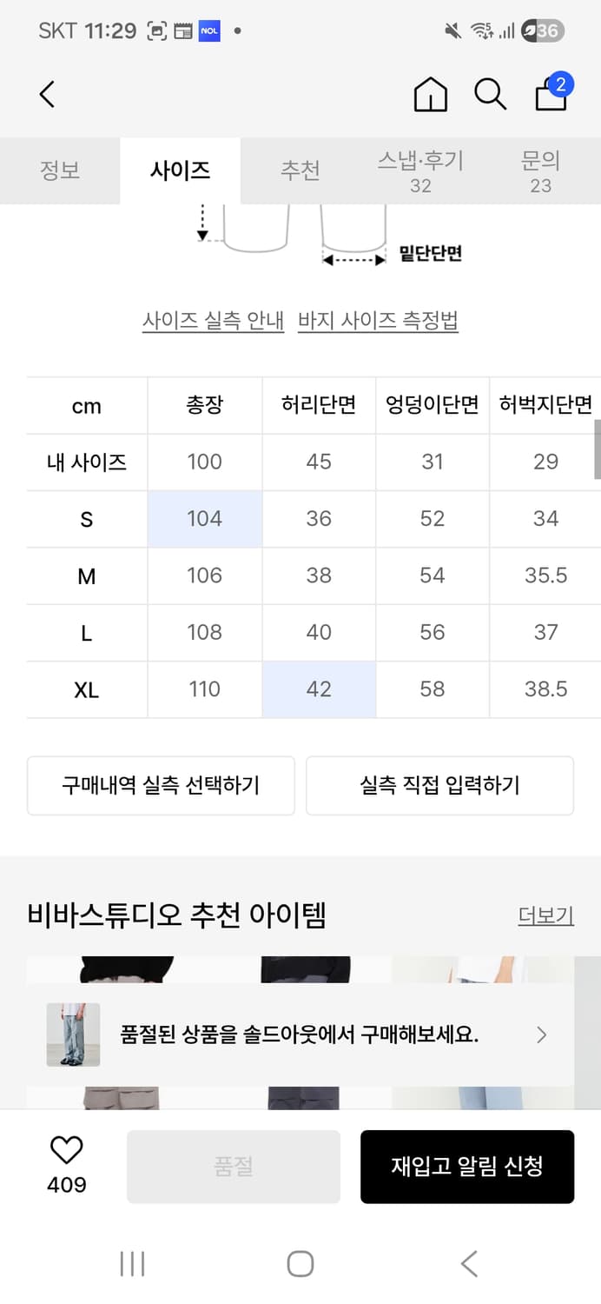Open search from the top bar
601x1304 pixels.
pos(491,96)
